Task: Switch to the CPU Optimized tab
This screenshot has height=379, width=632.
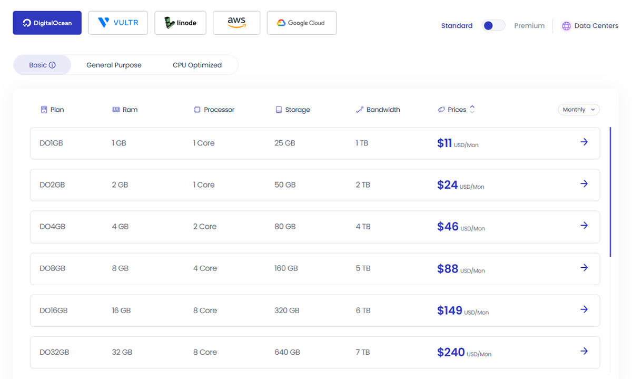Action: tap(197, 64)
